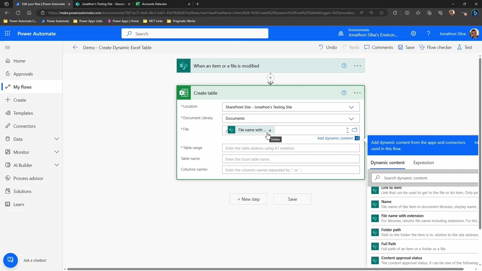Expand the AI Builder navigation section
482x271 pixels.
(x=56, y=165)
